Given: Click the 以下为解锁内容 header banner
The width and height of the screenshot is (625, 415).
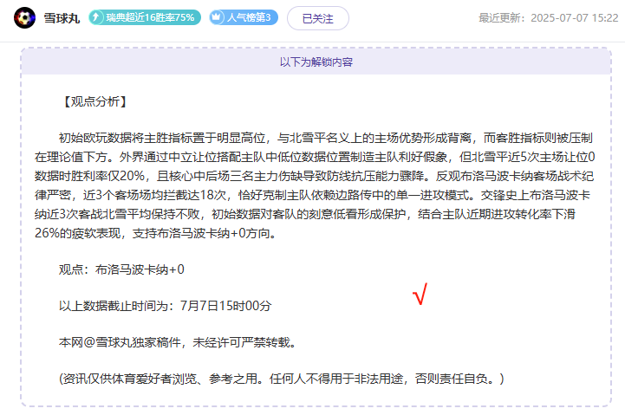Looking at the screenshot, I should [316, 62].
